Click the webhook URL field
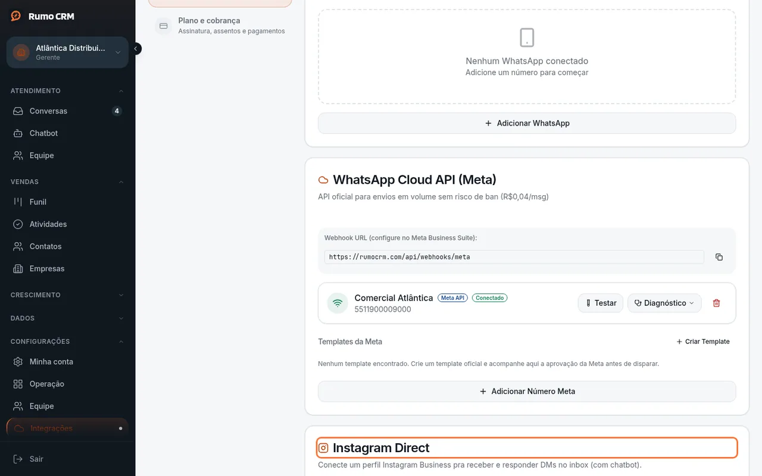 pos(514,257)
